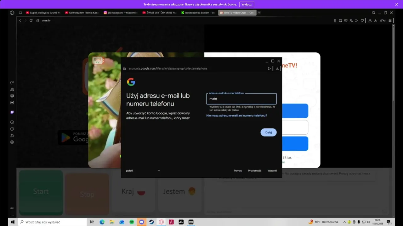Click the Dalej button

click(x=269, y=132)
